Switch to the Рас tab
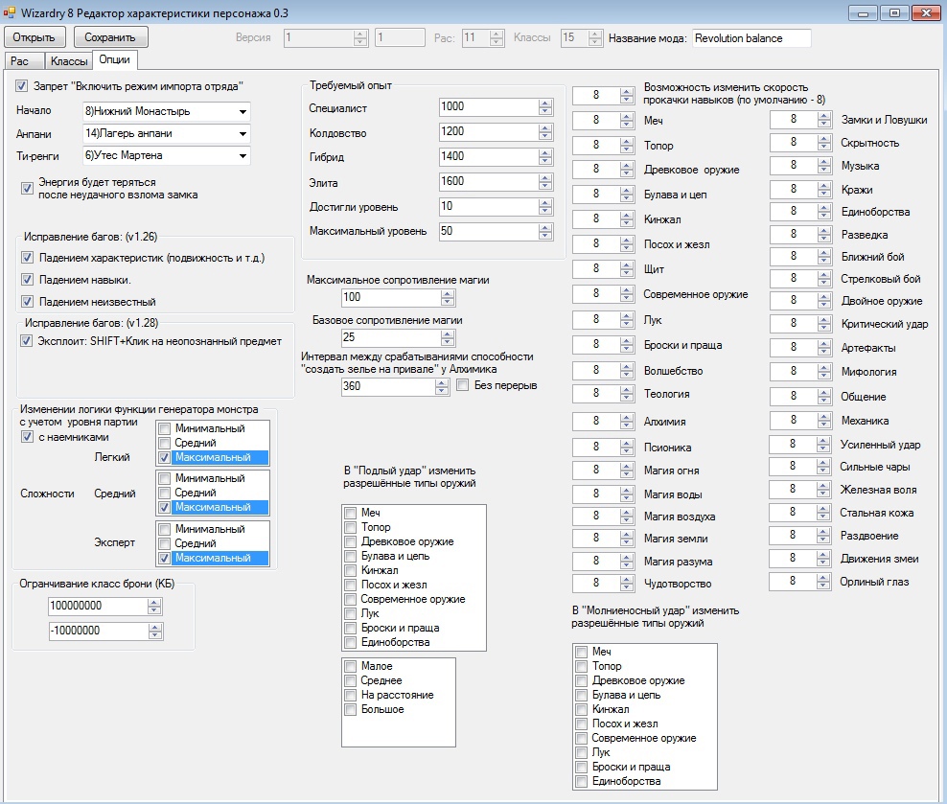Screen dimensions: 947x804 click(x=20, y=60)
